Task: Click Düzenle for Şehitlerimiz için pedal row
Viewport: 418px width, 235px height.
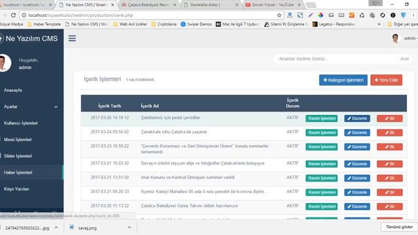Action: click(357, 118)
